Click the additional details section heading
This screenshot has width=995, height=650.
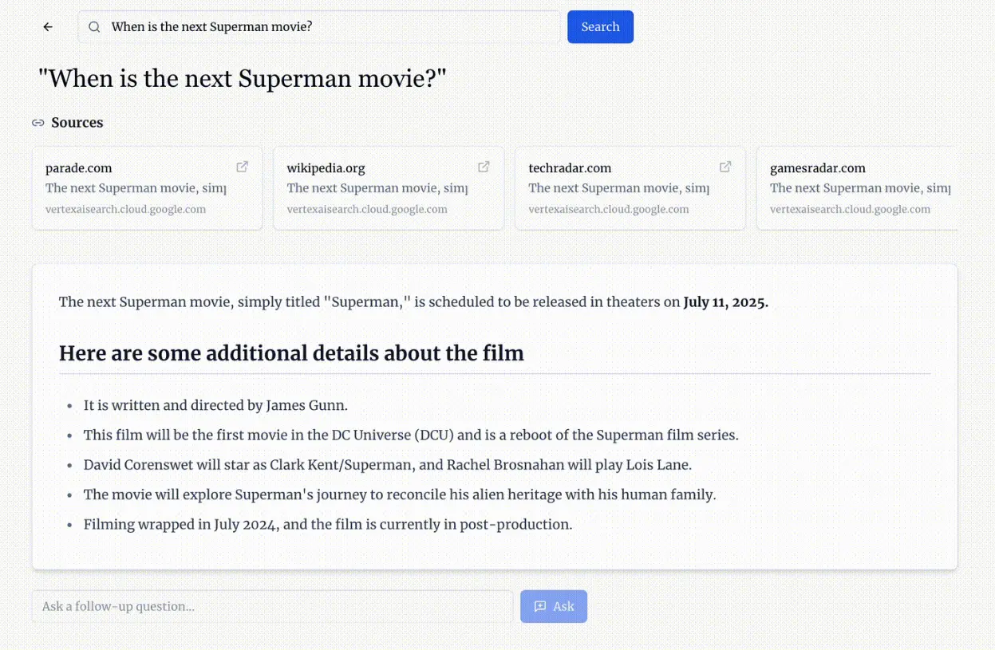click(291, 353)
